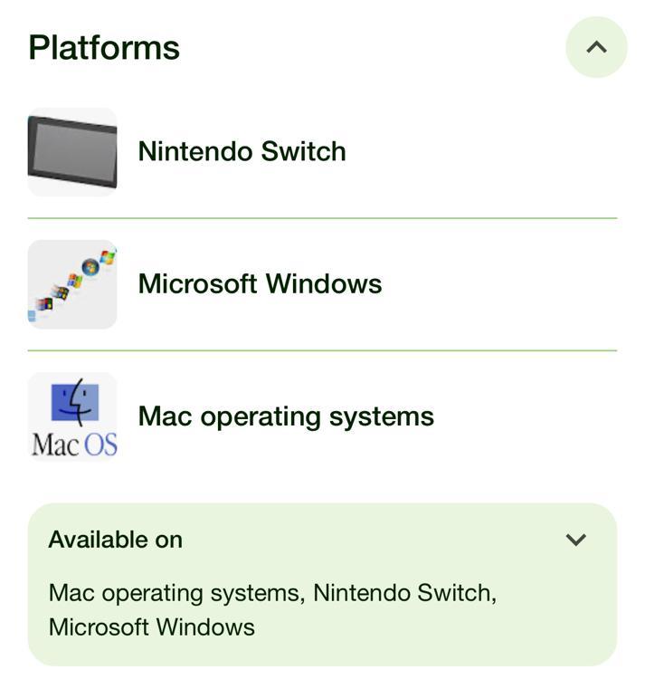Viewport: 645px width, 679px height.
Task: Expand the Available on dropdown chevron
Action: click(575, 540)
